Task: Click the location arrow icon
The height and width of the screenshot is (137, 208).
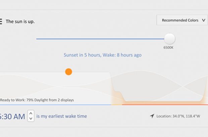Action: [x=152, y=116]
